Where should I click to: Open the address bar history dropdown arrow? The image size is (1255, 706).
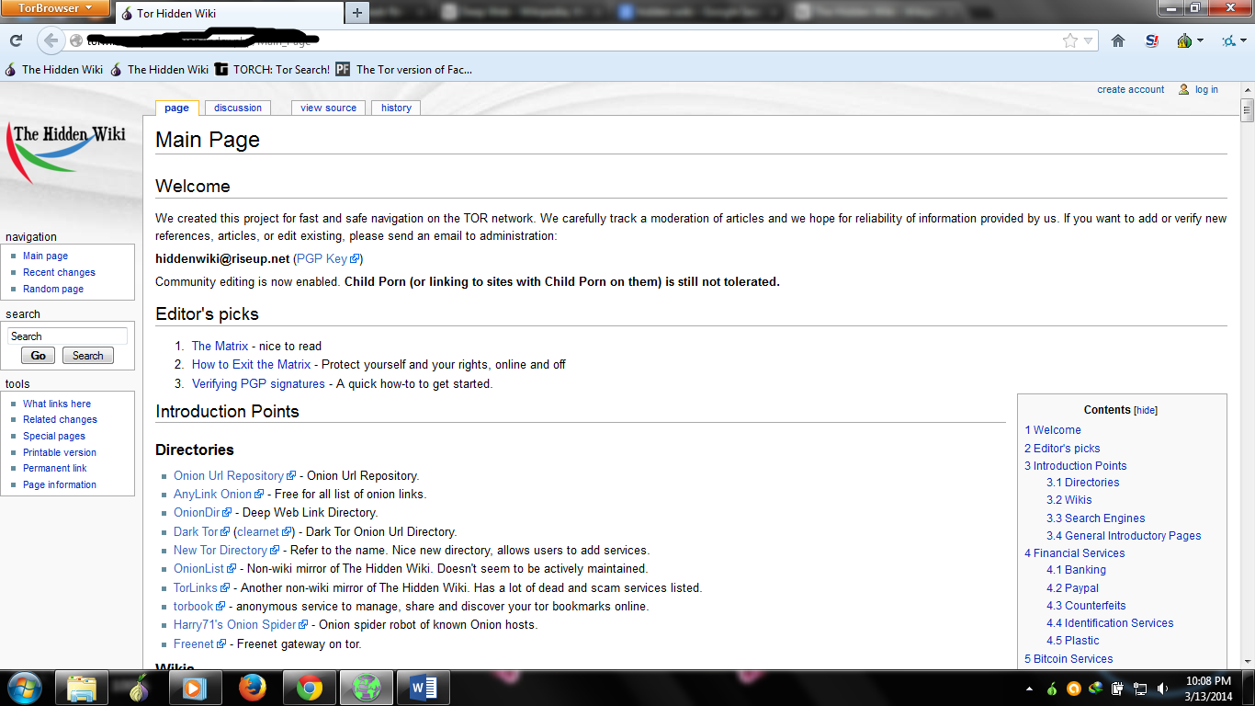1088,40
